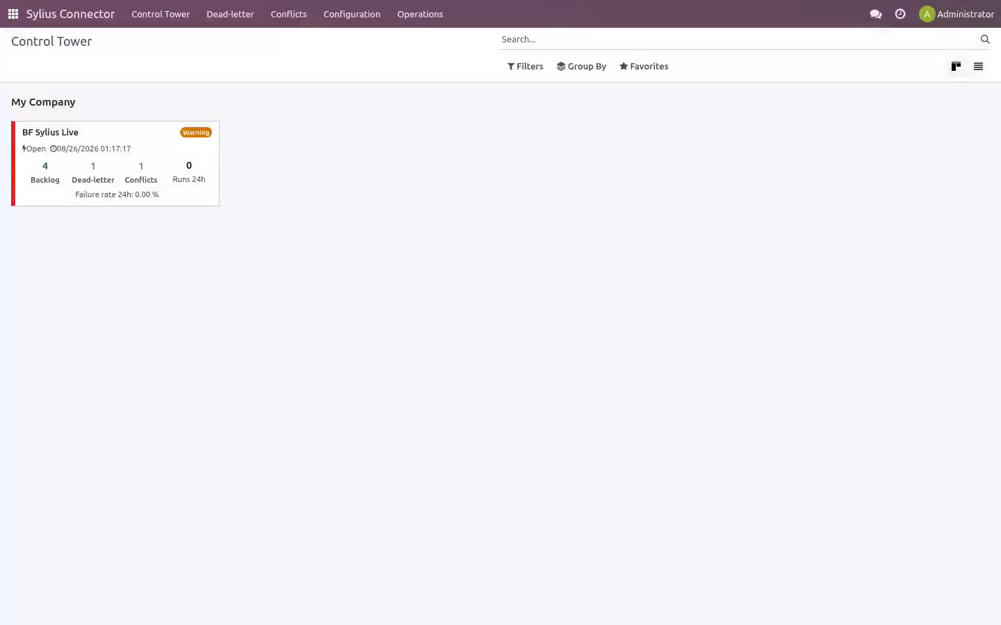
Task: Switch to kanban view
Action: point(956,67)
